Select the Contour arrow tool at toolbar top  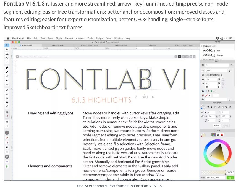coord(7,45)
